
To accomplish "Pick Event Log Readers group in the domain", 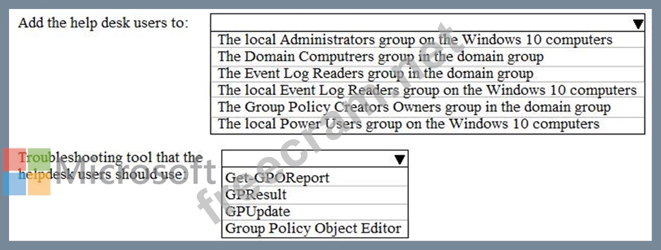I will 428,74.
